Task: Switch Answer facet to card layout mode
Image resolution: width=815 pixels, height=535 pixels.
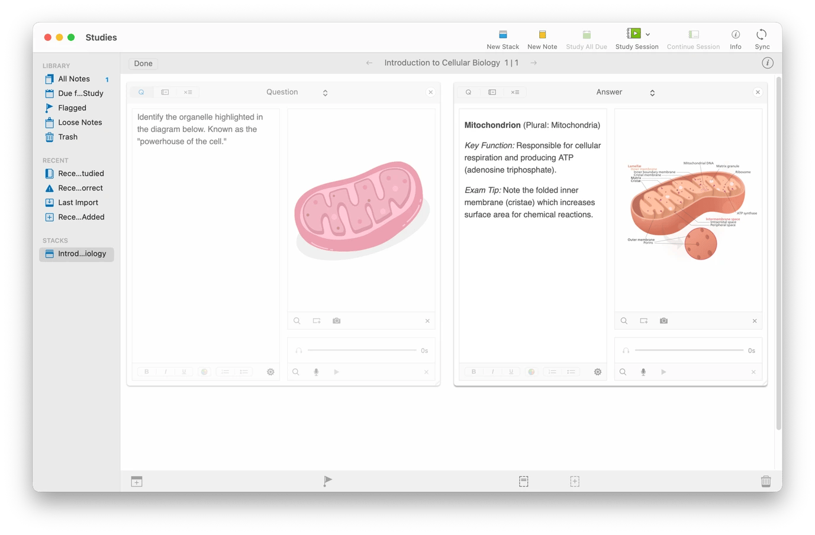Action: [492, 92]
